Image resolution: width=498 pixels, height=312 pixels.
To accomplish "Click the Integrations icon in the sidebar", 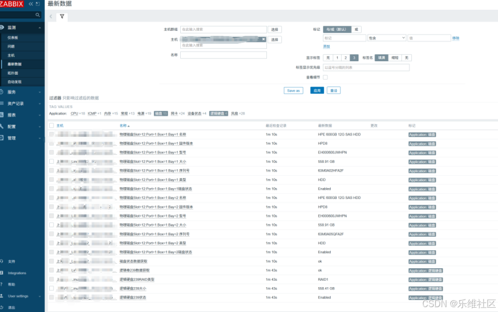I will pyautogui.click(x=2, y=273).
